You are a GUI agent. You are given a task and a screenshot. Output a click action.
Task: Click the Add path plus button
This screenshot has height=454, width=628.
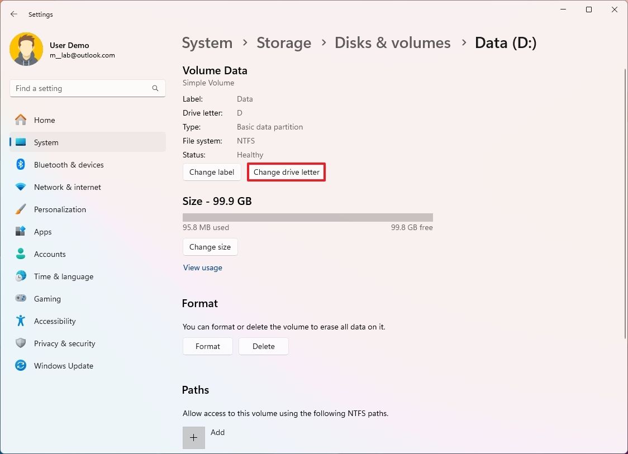click(x=193, y=438)
